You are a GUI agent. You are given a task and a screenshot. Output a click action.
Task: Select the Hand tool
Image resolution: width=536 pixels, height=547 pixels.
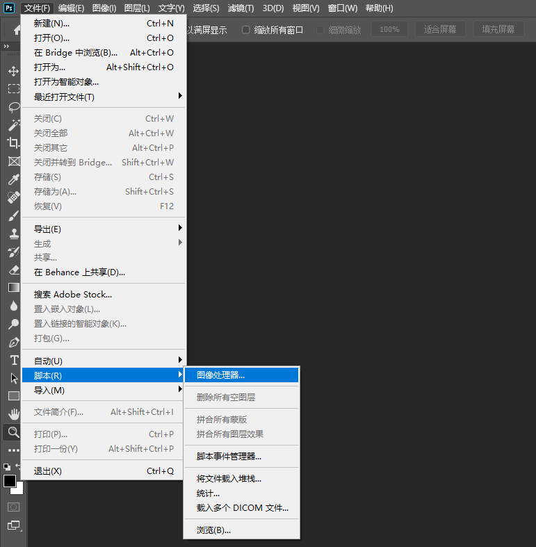pyautogui.click(x=14, y=414)
